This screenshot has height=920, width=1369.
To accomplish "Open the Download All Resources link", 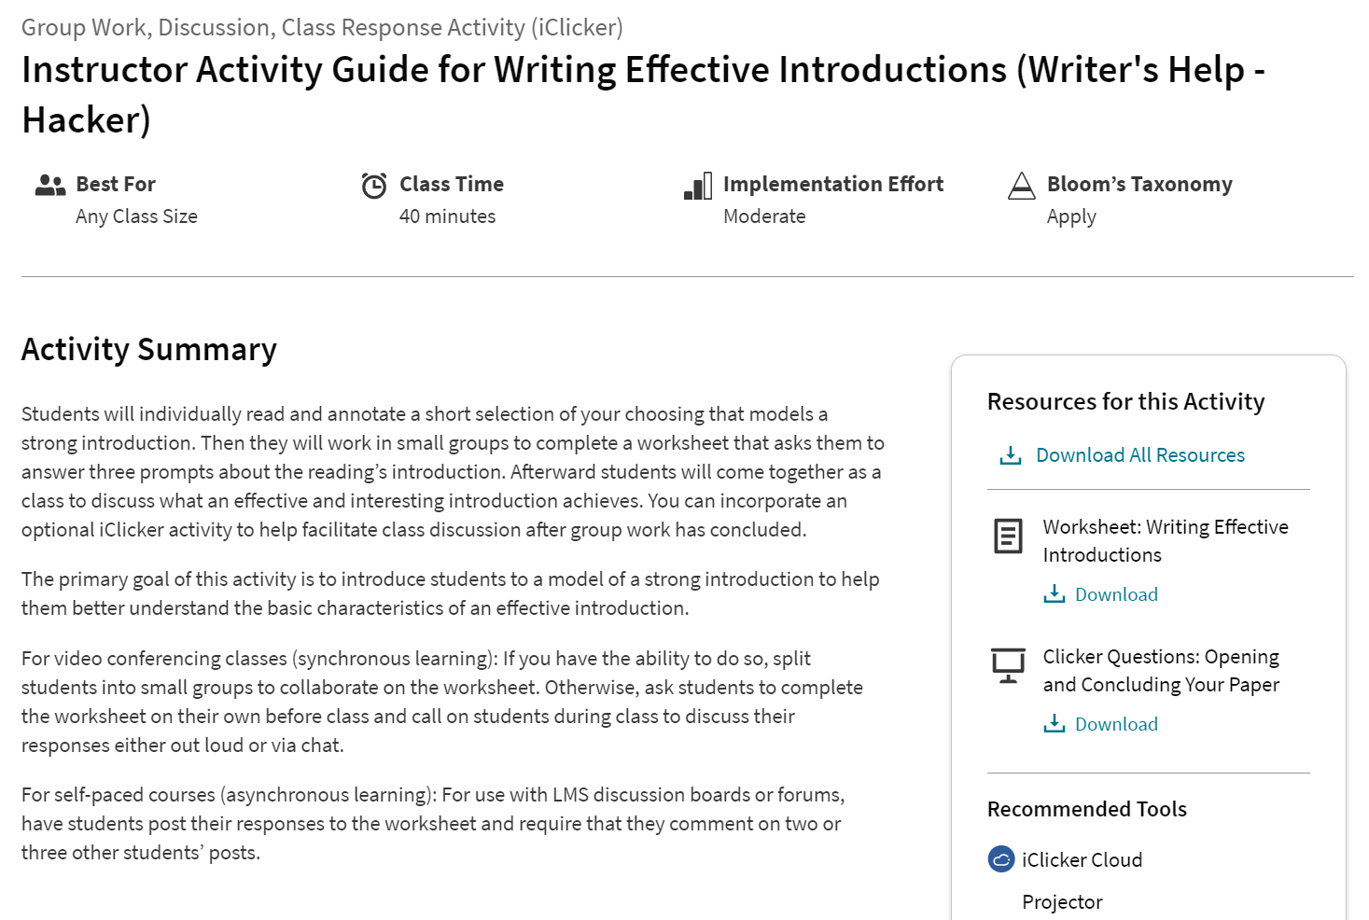I will coord(1139,454).
